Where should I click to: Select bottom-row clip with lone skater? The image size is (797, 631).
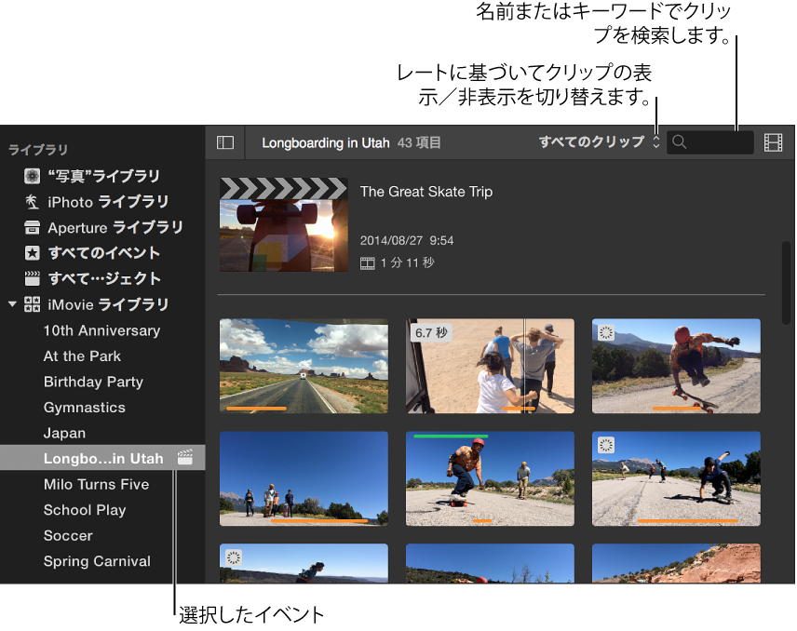point(304,563)
